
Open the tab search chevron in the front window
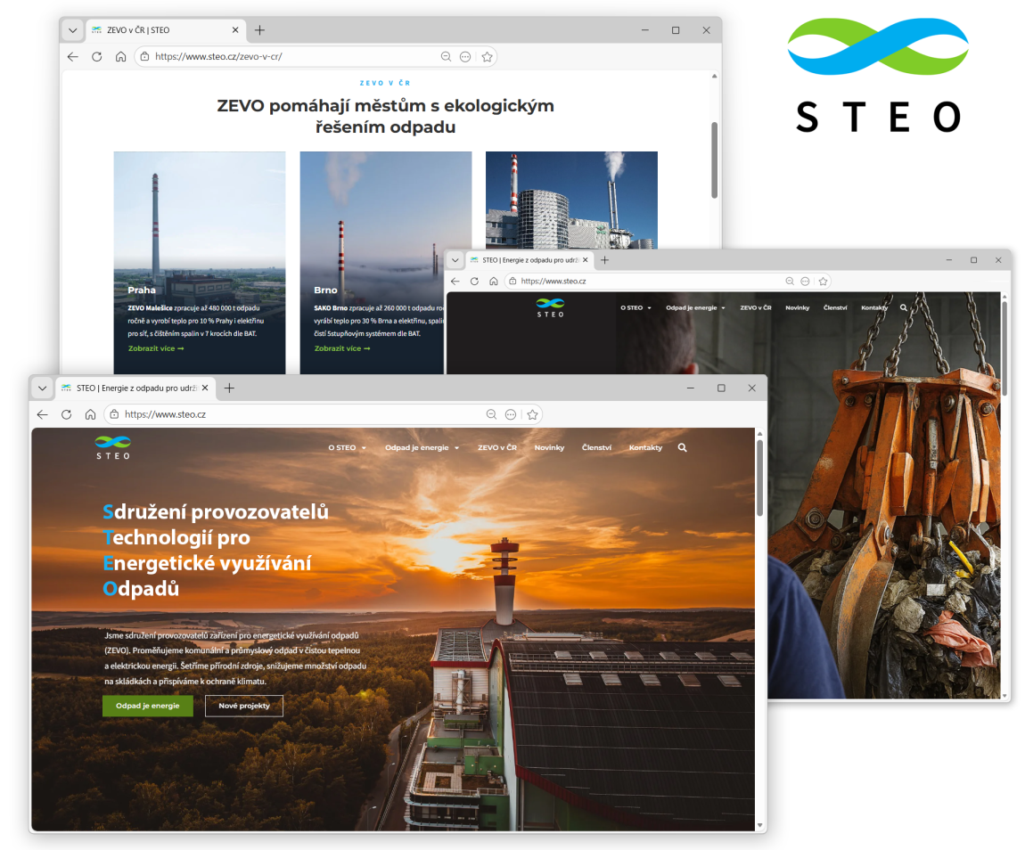42,388
